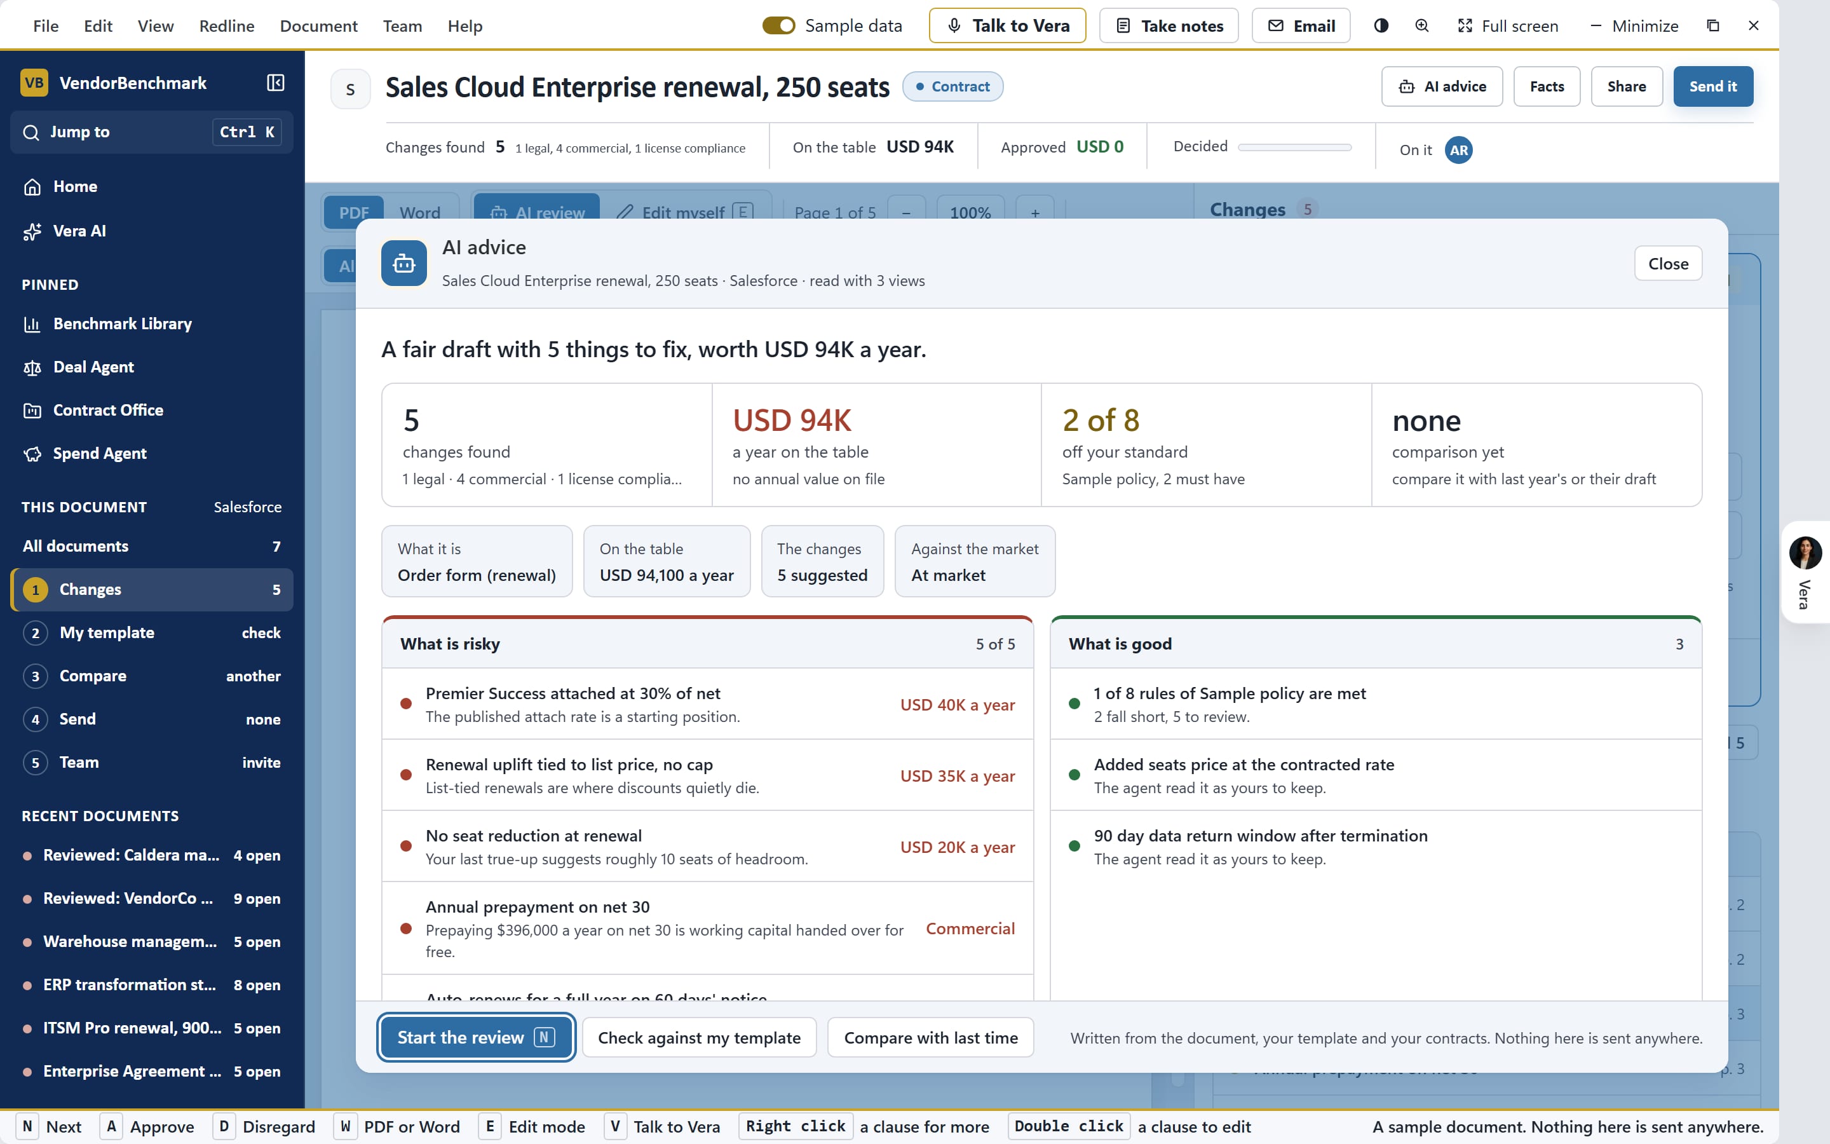Select My template step in sidebar

click(151, 632)
